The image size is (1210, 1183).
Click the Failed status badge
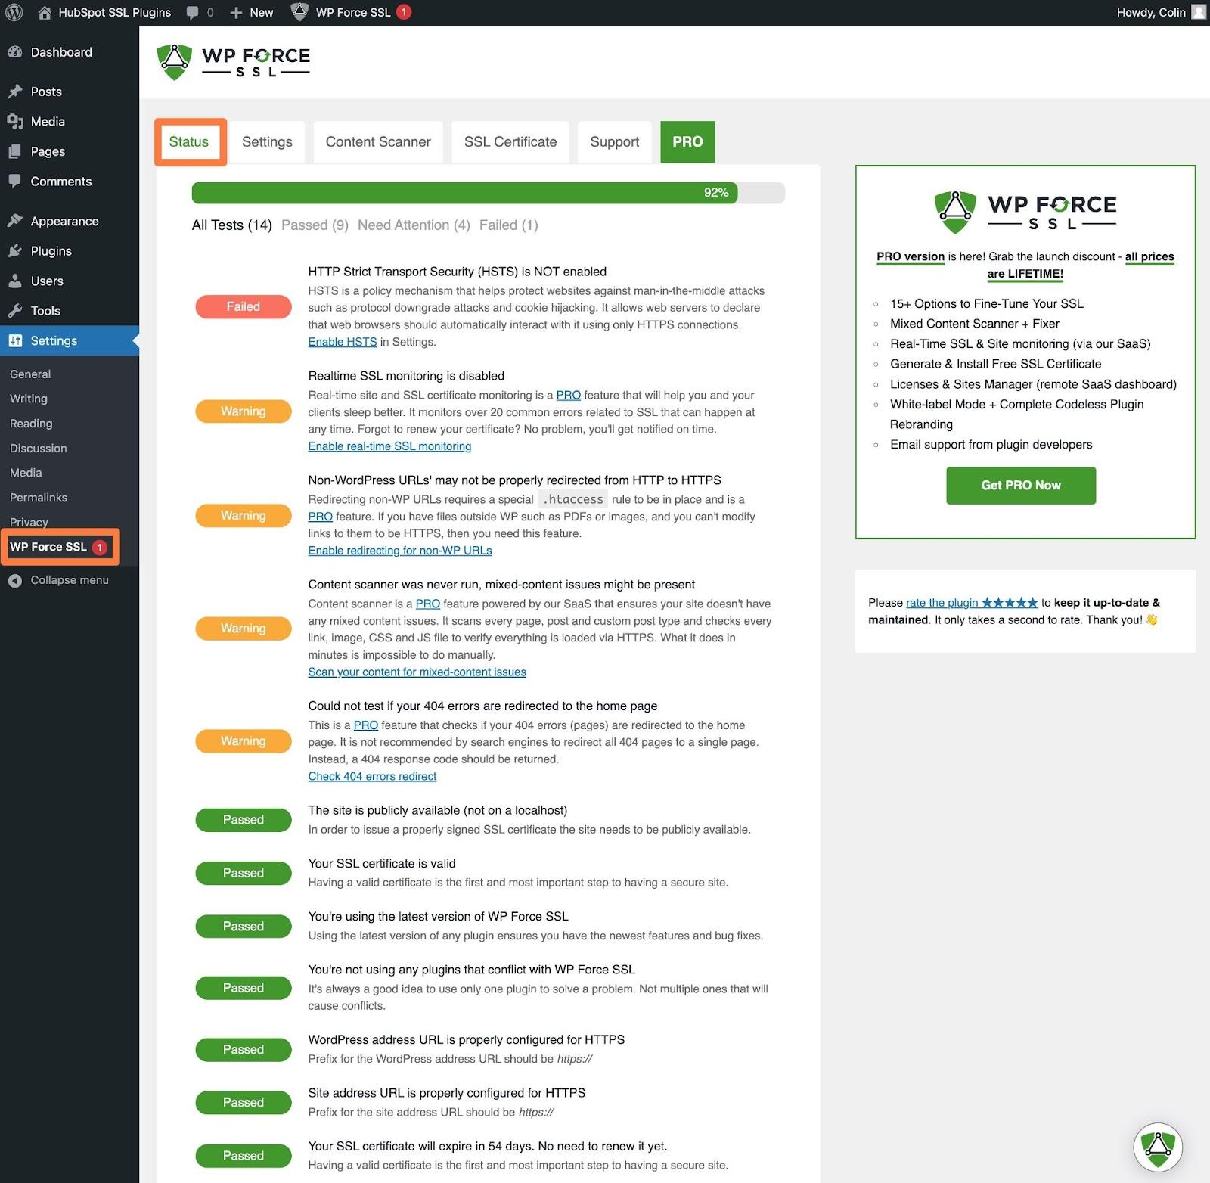pos(244,306)
